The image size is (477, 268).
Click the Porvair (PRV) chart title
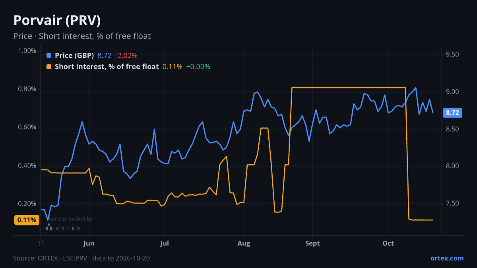(57, 20)
